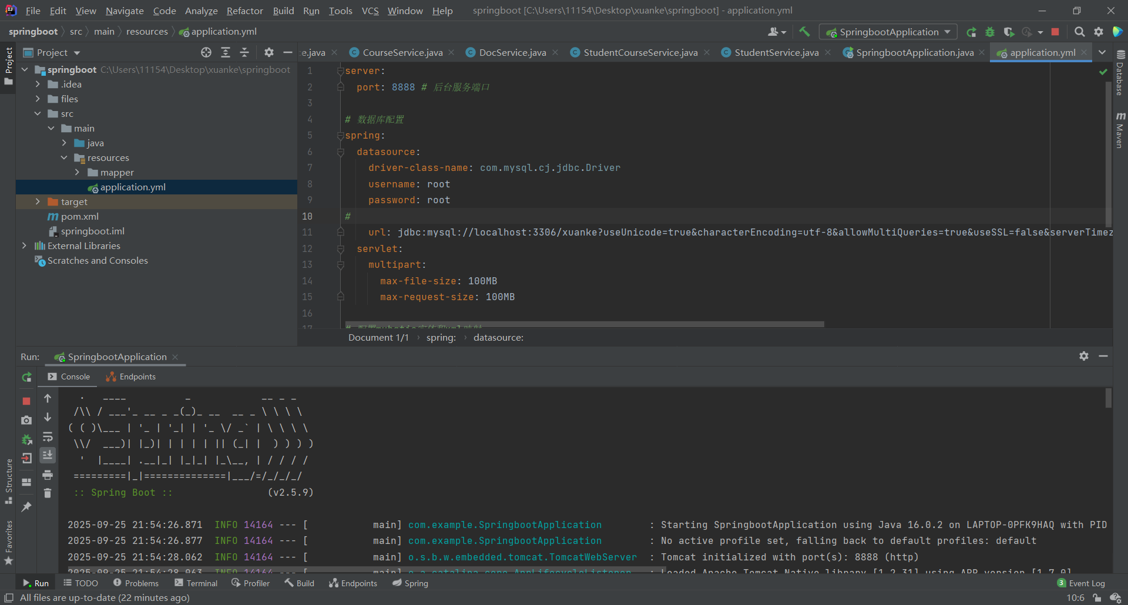Open Run panel settings gear
1128x605 pixels.
click(1084, 356)
